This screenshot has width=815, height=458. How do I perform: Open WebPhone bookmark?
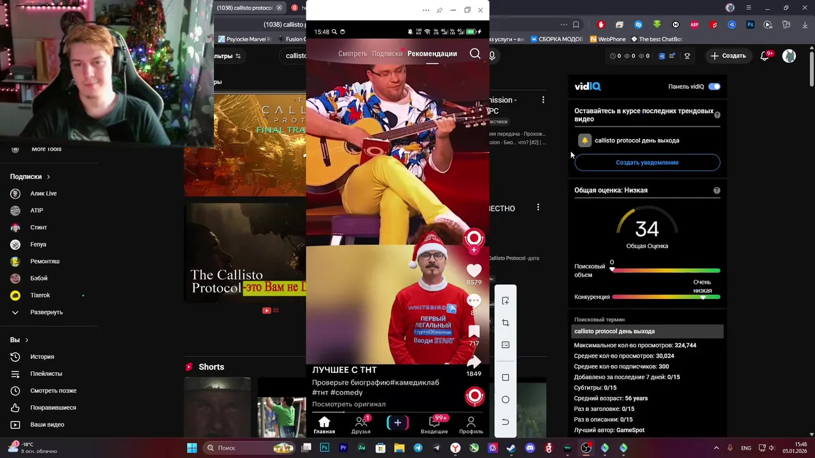pyautogui.click(x=607, y=39)
